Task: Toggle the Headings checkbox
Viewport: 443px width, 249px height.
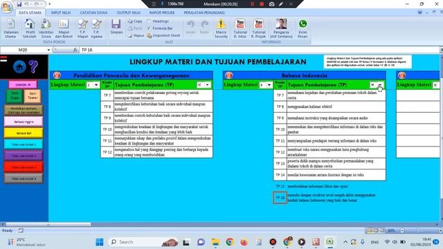Action: pyautogui.click(x=149, y=21)
